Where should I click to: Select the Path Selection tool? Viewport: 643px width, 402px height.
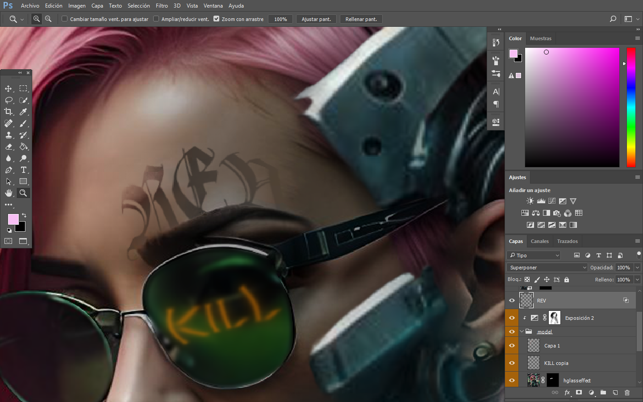(x=8, y=181)
